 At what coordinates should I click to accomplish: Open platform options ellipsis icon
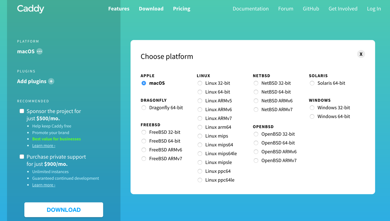coord(39,51)
